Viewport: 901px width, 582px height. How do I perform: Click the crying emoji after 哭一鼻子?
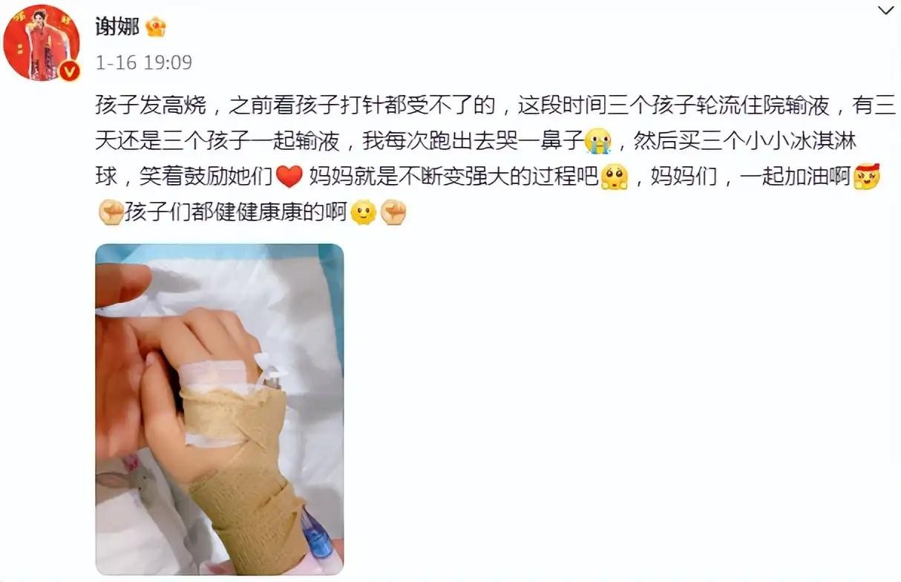(x=596, y=141)
